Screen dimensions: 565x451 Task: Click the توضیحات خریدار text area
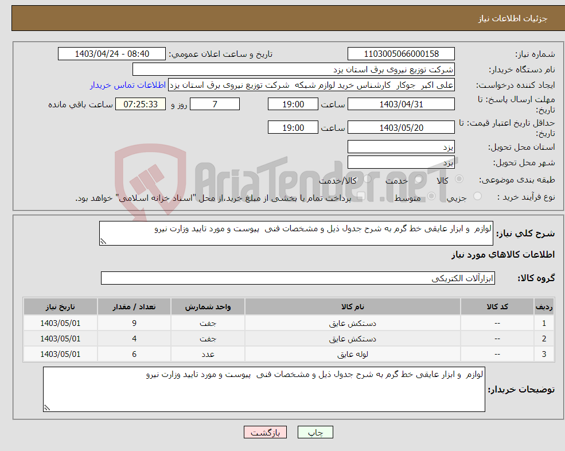point(264,390)
